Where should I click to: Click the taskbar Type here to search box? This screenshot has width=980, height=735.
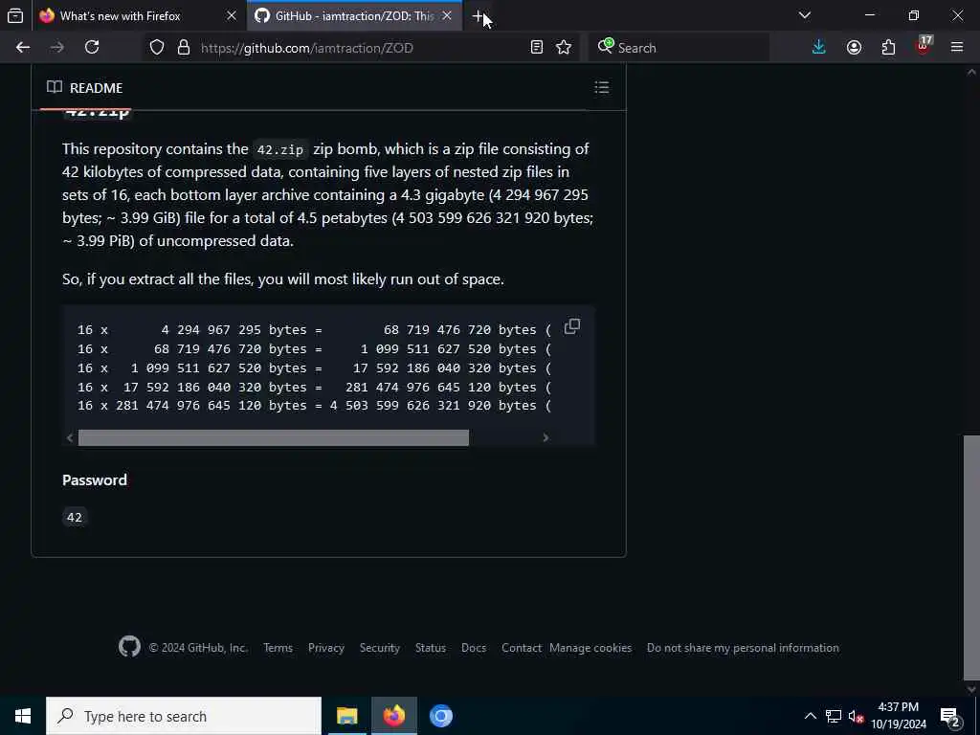184,716
